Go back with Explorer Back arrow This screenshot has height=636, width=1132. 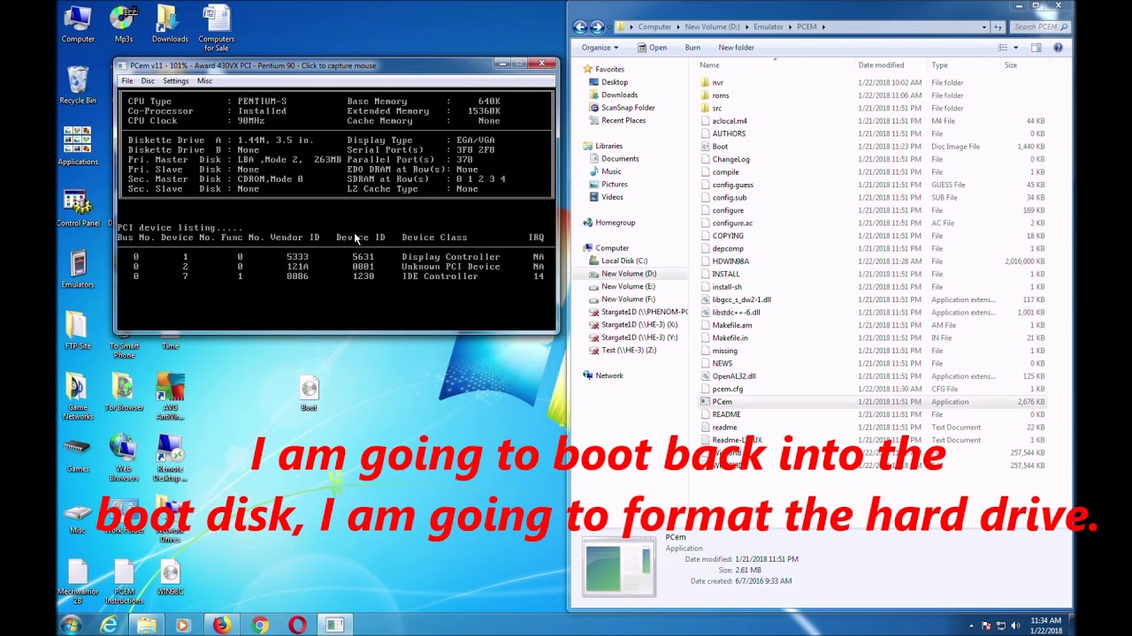(580, 26)
